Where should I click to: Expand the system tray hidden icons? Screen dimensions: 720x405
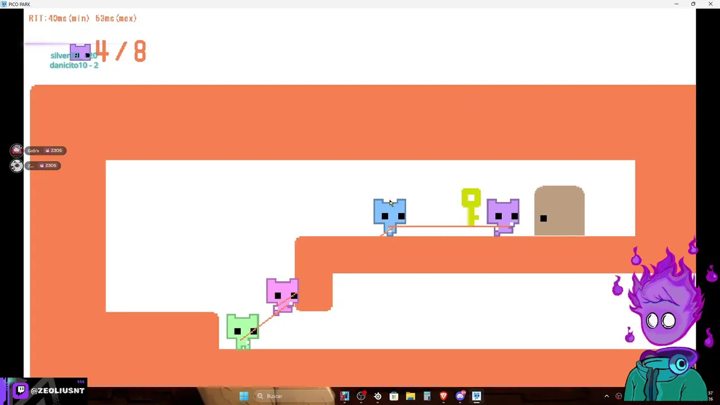[x=606, y=396]
